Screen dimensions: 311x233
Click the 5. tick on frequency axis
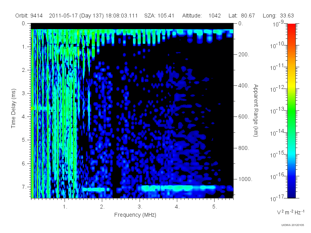[215, 207]
